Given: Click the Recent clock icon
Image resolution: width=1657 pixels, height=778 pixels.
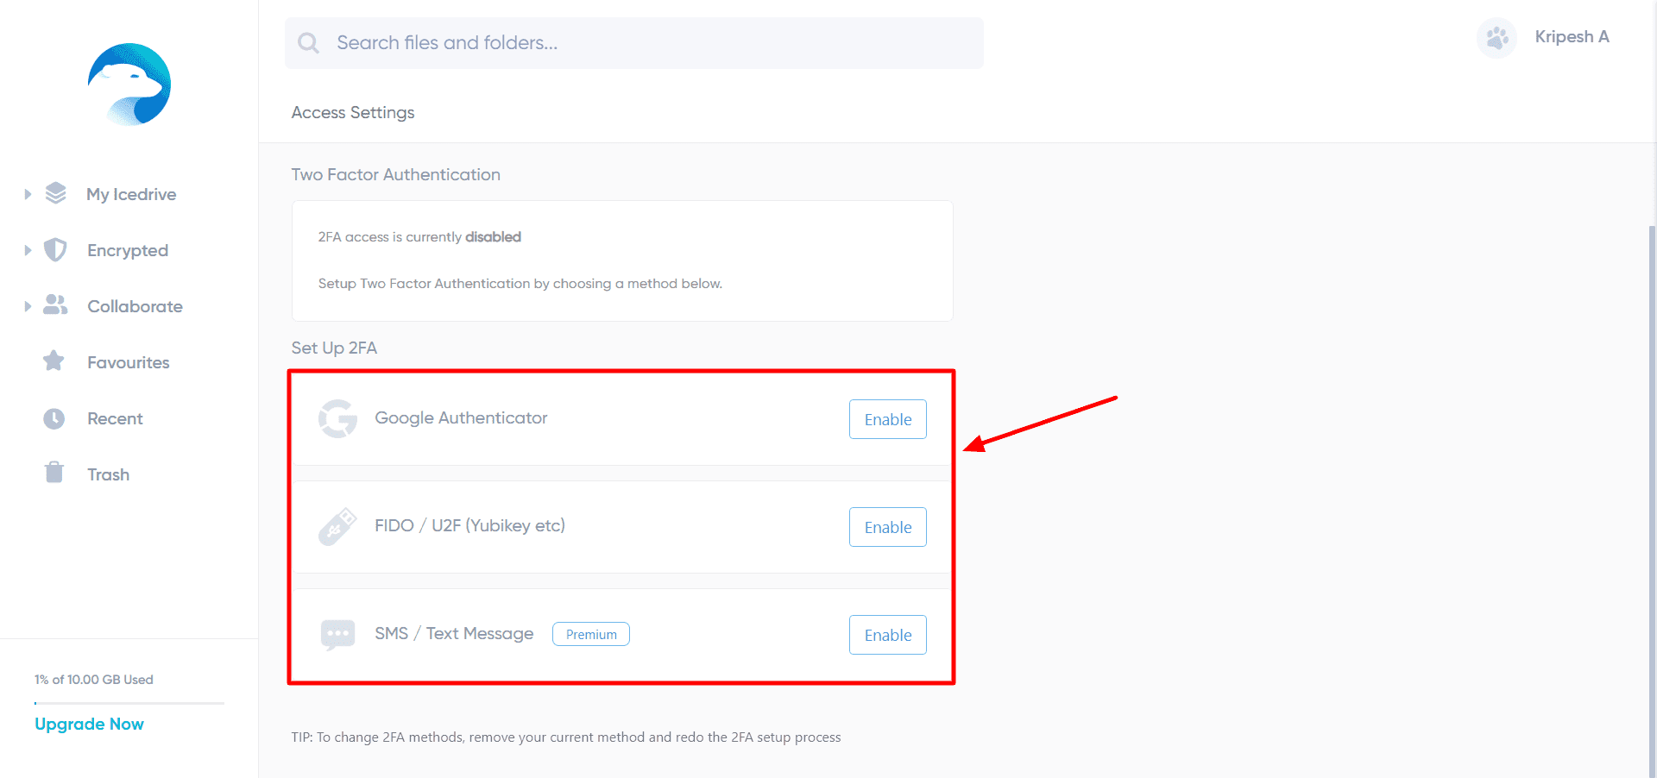Looking at the screenshot, I should pos(54,418).
